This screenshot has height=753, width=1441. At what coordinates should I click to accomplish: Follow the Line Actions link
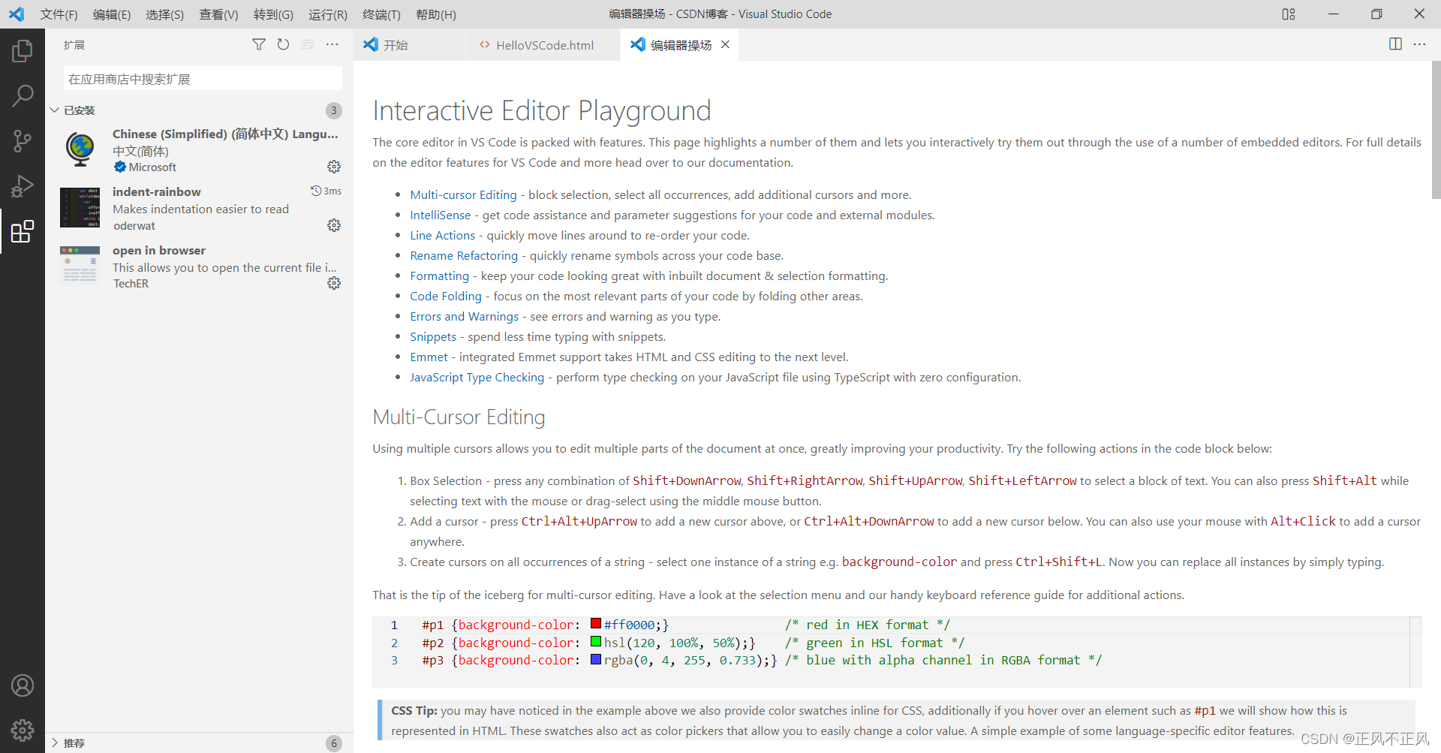[442, 235]
